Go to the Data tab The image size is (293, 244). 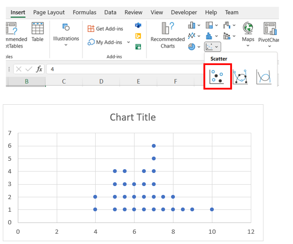tap(110, 13)
